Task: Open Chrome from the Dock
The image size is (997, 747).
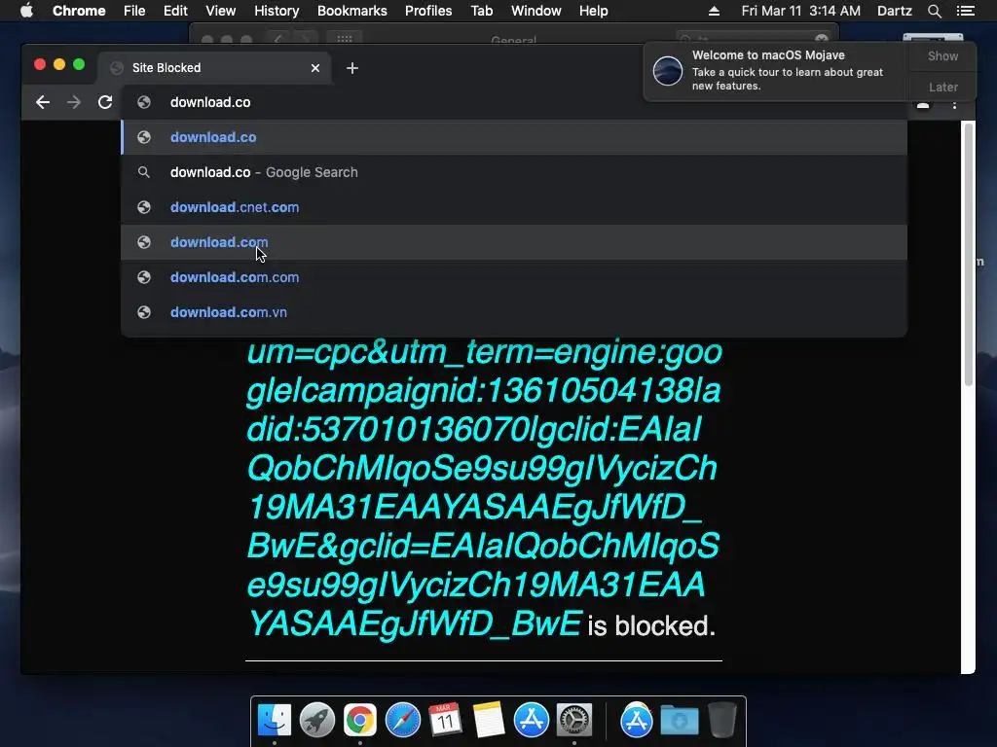Action: coord(360,720)
